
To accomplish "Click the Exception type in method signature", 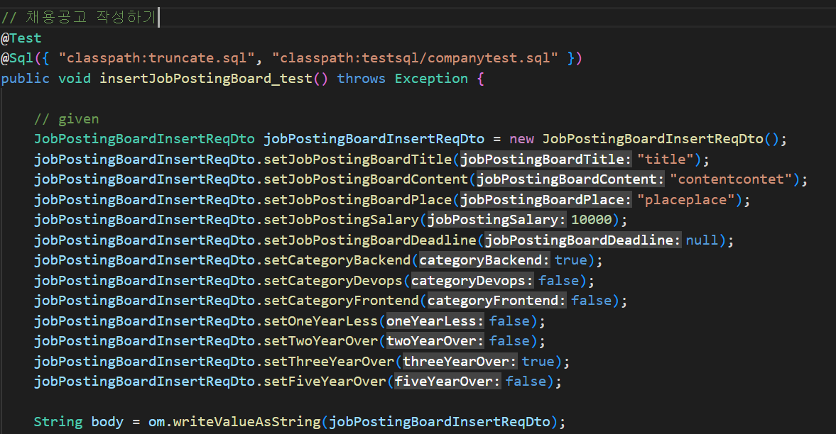I will click(431, 79).
